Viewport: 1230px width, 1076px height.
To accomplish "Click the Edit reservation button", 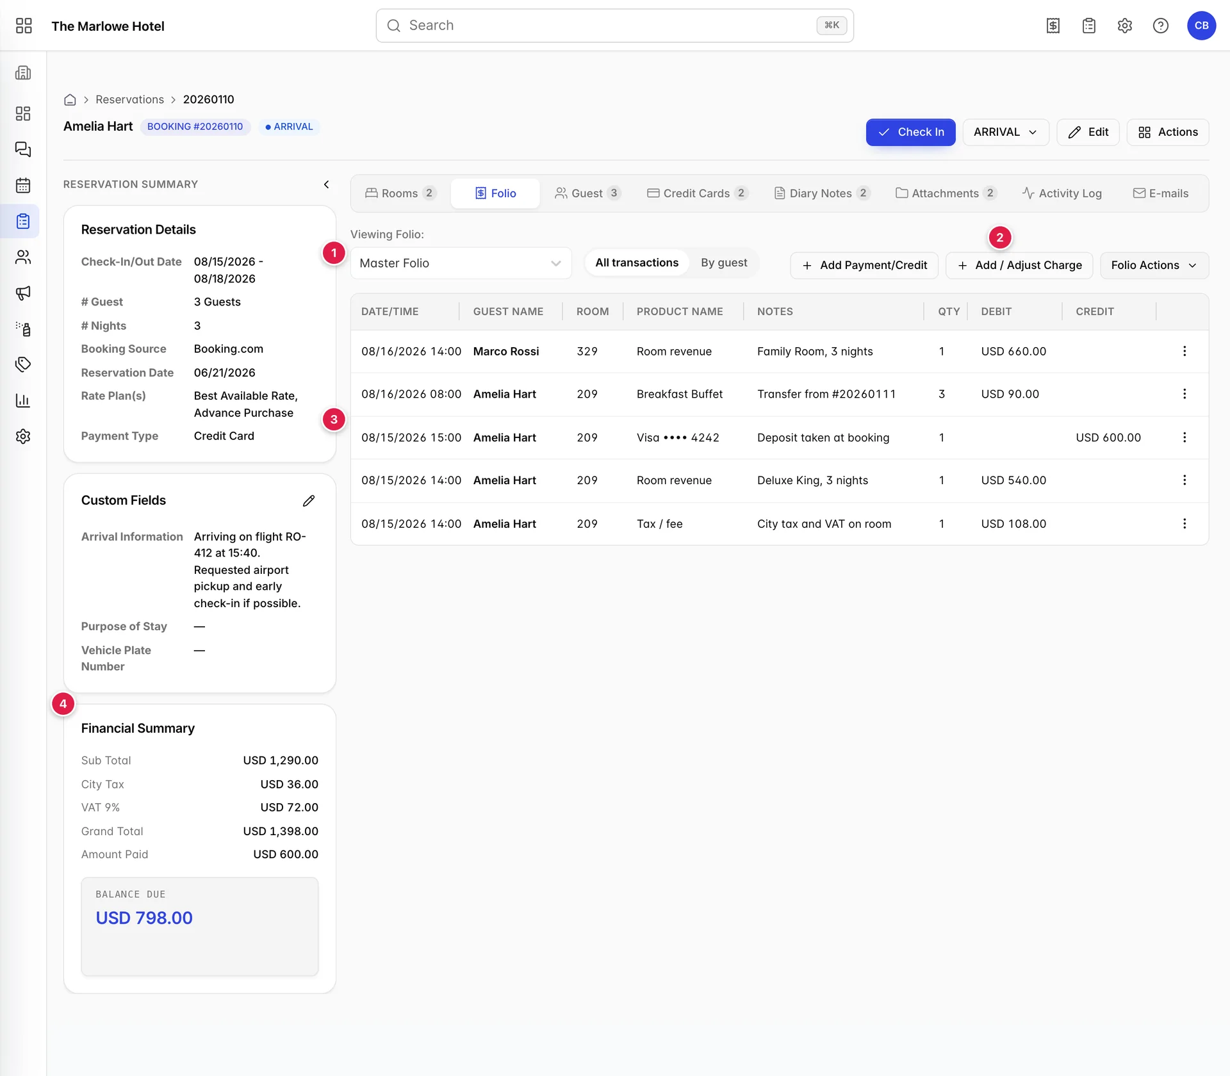I will [x=1088, y=132].
